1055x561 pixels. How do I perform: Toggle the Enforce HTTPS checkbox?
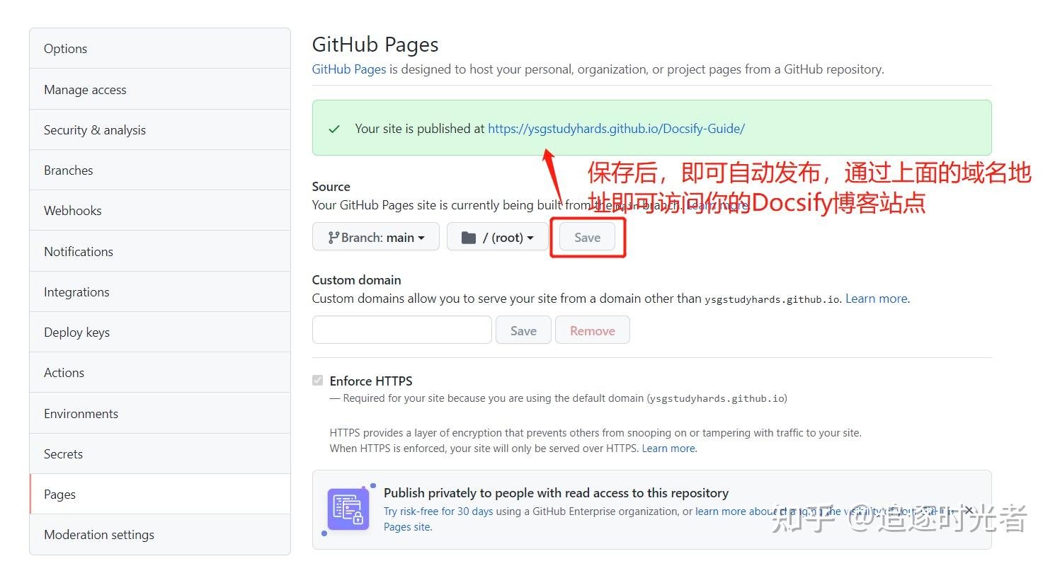317,380
